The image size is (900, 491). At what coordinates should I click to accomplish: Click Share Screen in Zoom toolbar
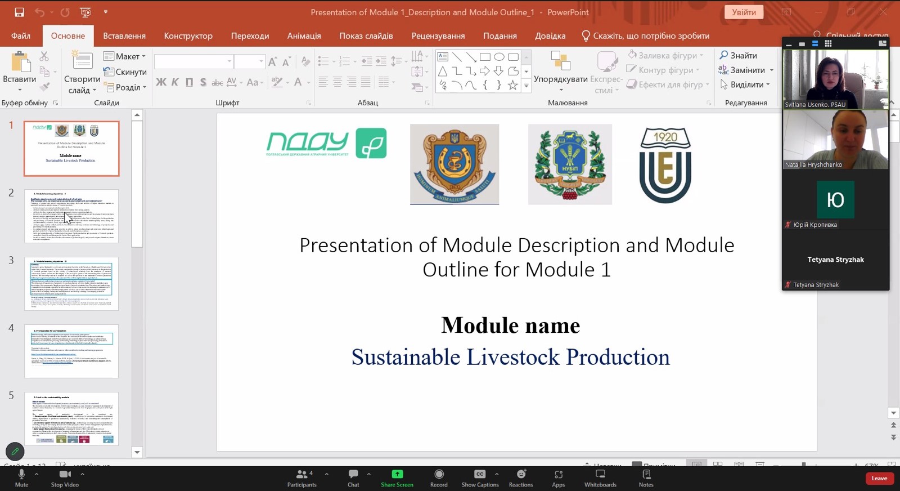click(397, 478)
